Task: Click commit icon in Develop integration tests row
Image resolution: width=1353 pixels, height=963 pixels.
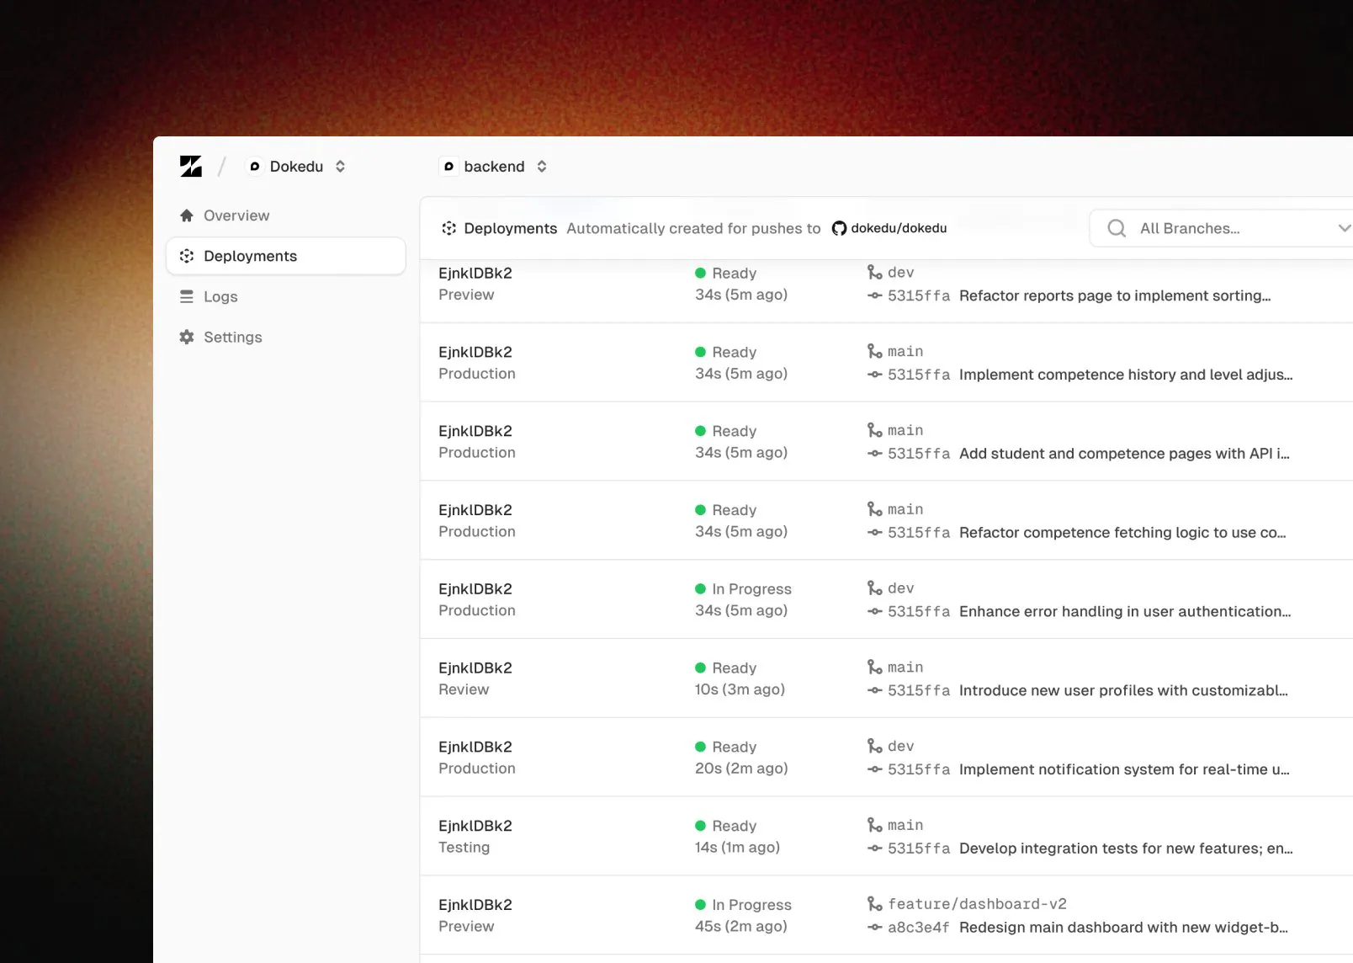Action: point(875,849)
